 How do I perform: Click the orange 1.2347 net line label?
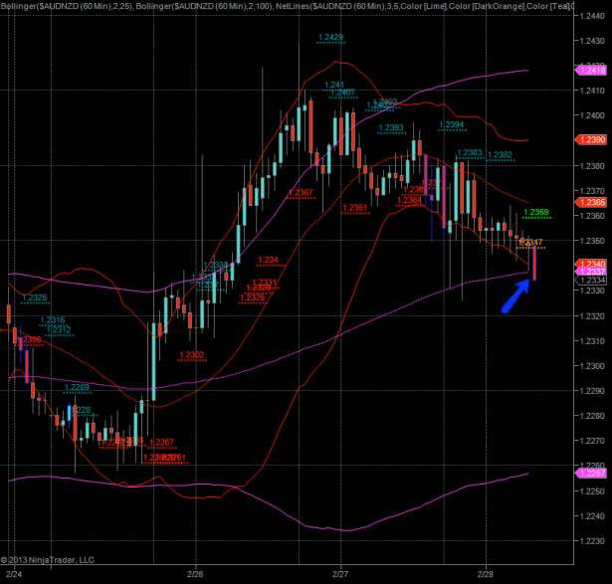point(531,242)
